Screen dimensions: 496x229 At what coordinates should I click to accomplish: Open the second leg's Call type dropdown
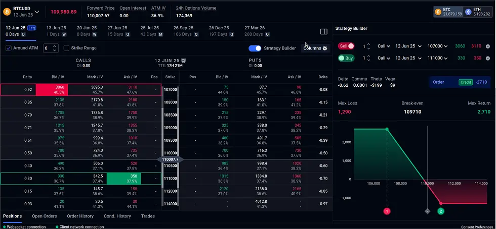tap(384, 59)
